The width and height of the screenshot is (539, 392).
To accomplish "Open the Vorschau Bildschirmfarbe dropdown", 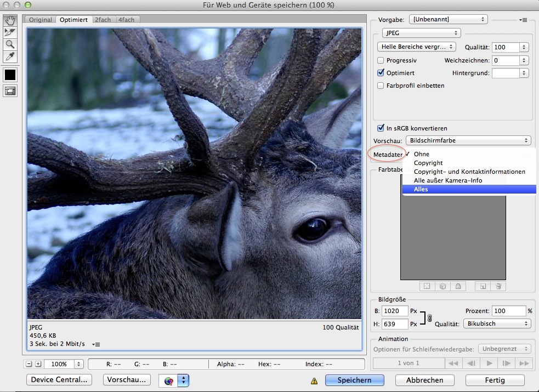I will 468,141.
